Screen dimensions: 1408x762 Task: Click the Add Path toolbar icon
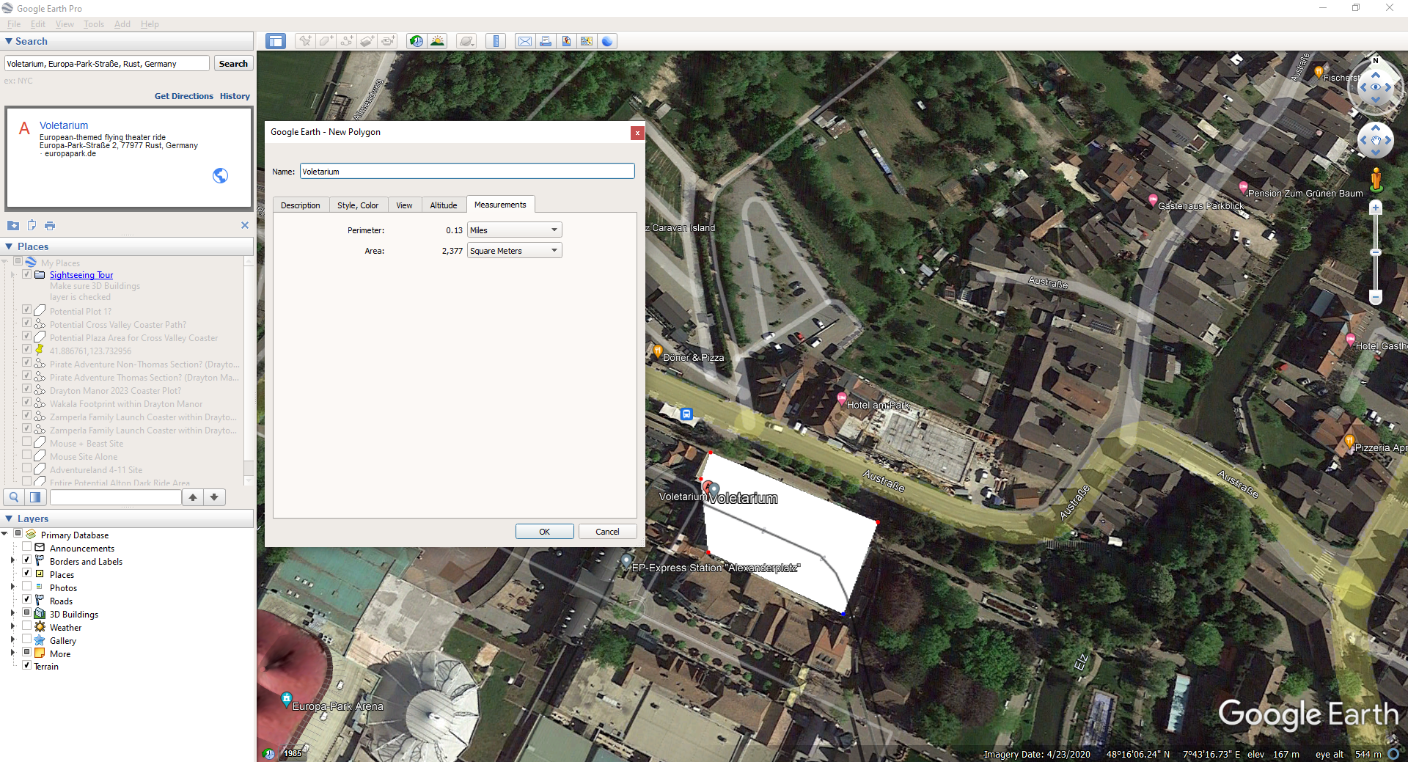[x=346, y=41]
